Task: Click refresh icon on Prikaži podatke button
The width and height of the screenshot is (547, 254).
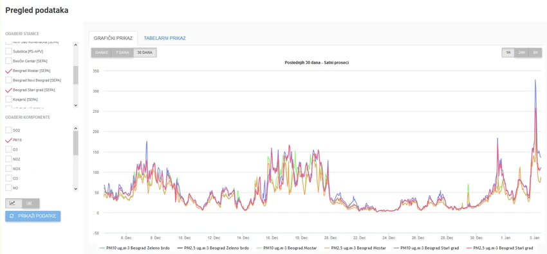Action: point(12,216)
